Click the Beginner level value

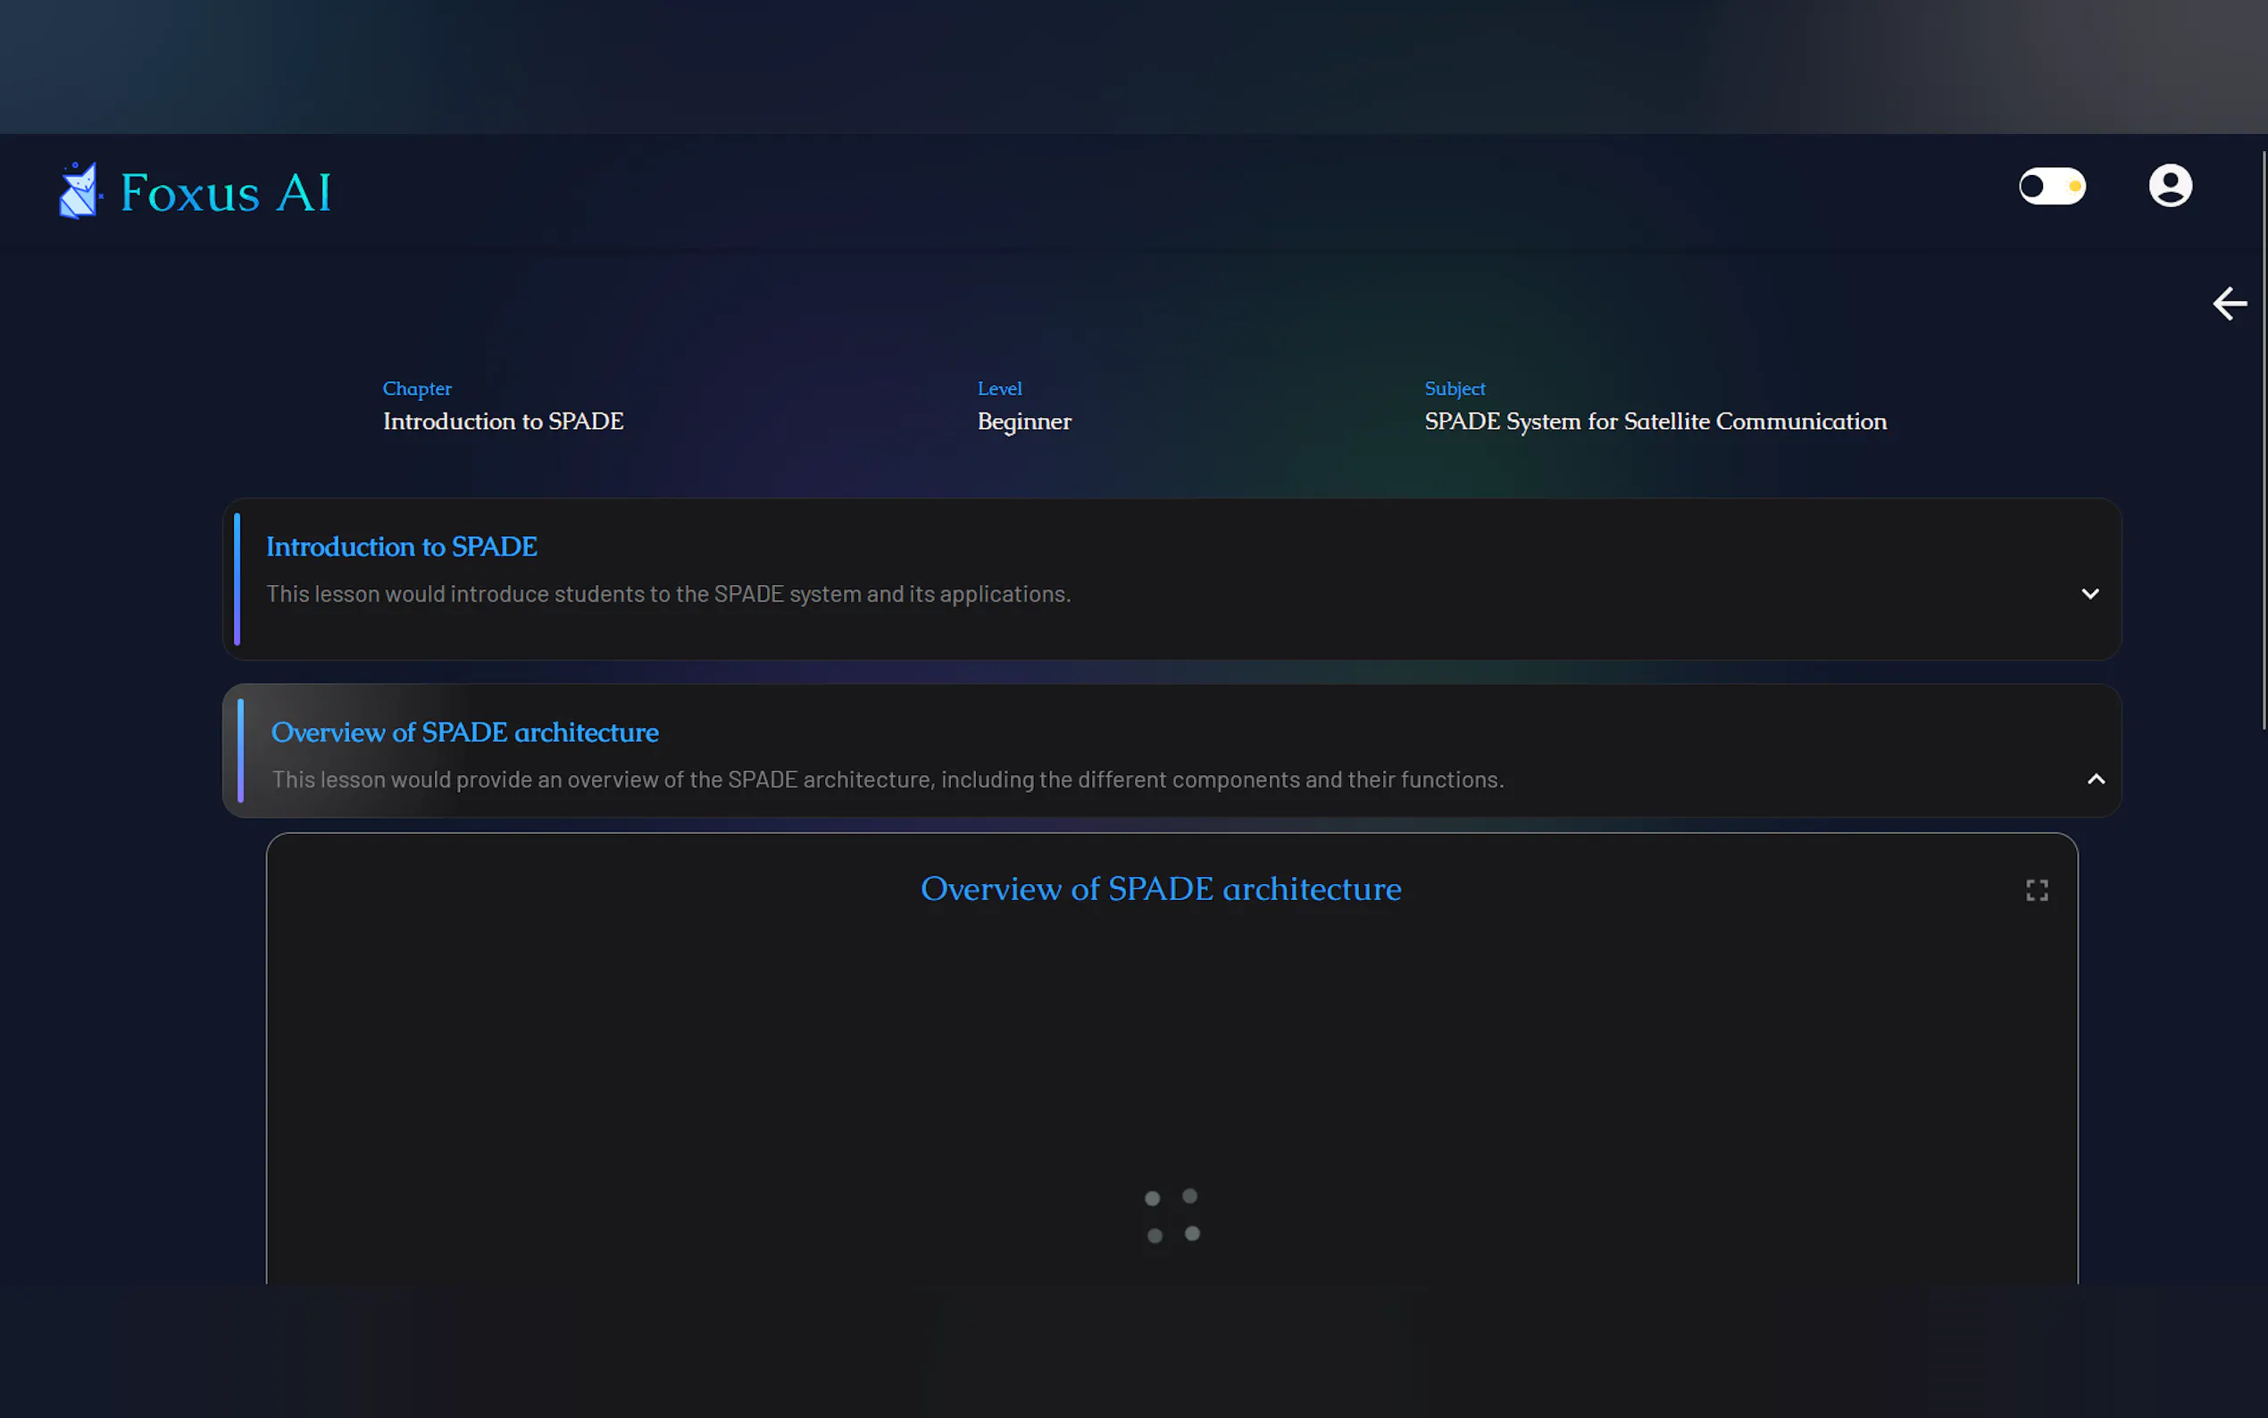(1024, 422)
